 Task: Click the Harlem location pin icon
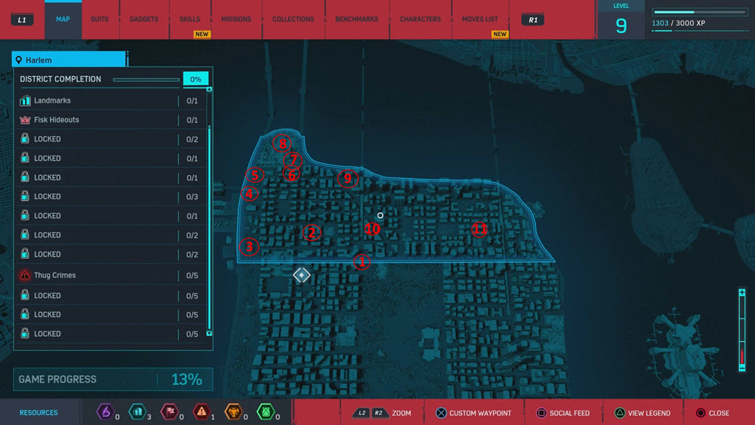[x=19, y=60]
